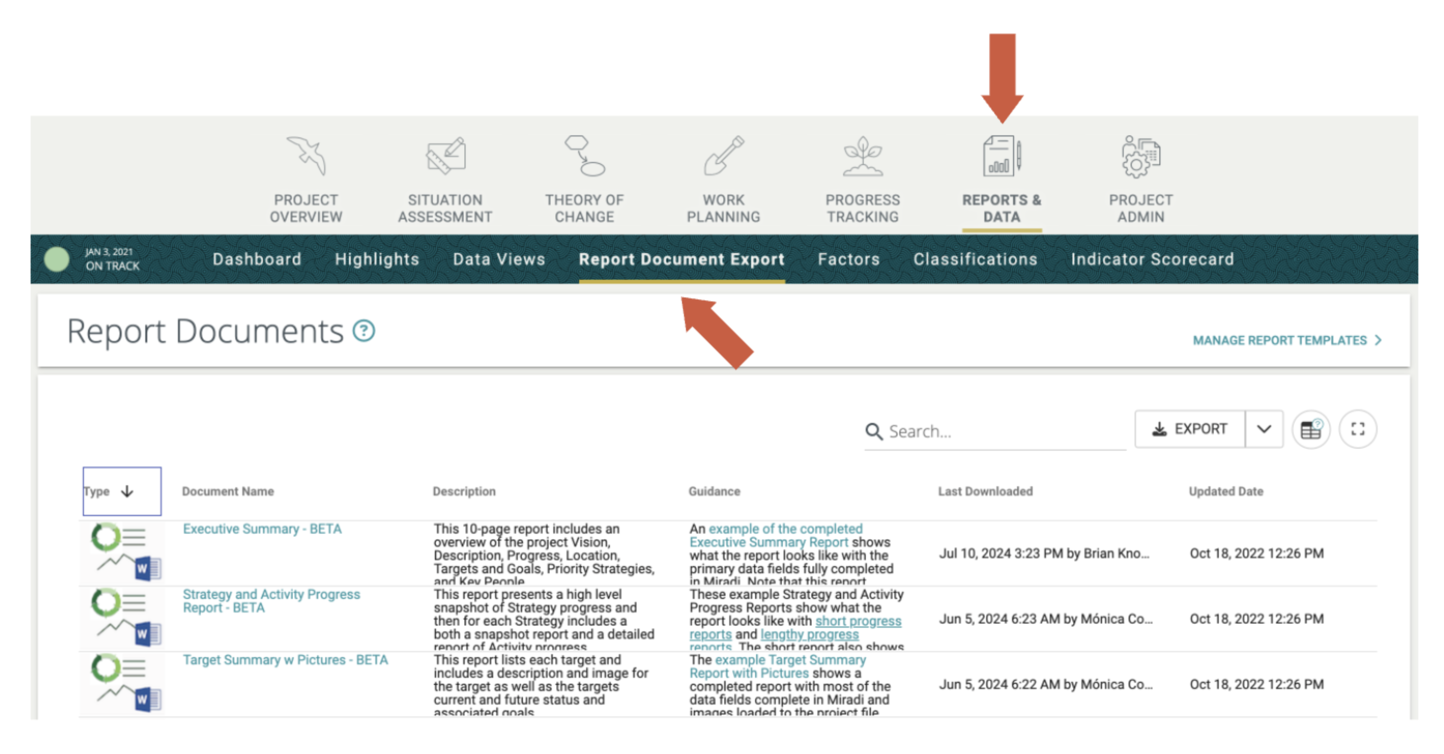The height and width of the screenshot is (754, 1444).
Task: Open the column chooser table icon
Action: pyautogui.click(x=1311, y=429)
